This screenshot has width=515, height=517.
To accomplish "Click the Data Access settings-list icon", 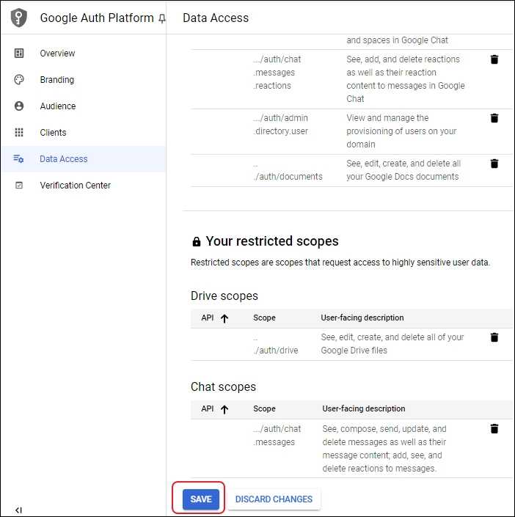I will click(18, 158).
